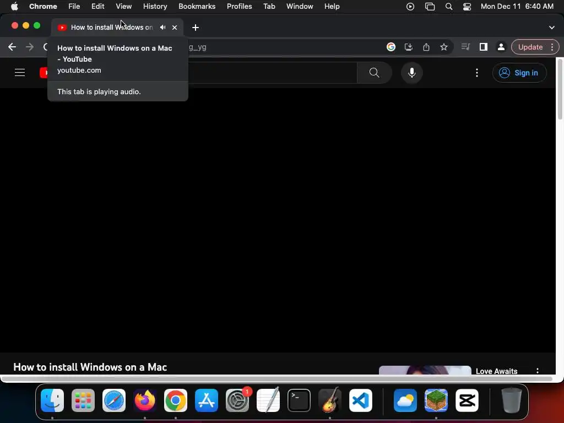The image size is (564, 423).
Task: Open the History menu
Action: (x=155, y=7)
